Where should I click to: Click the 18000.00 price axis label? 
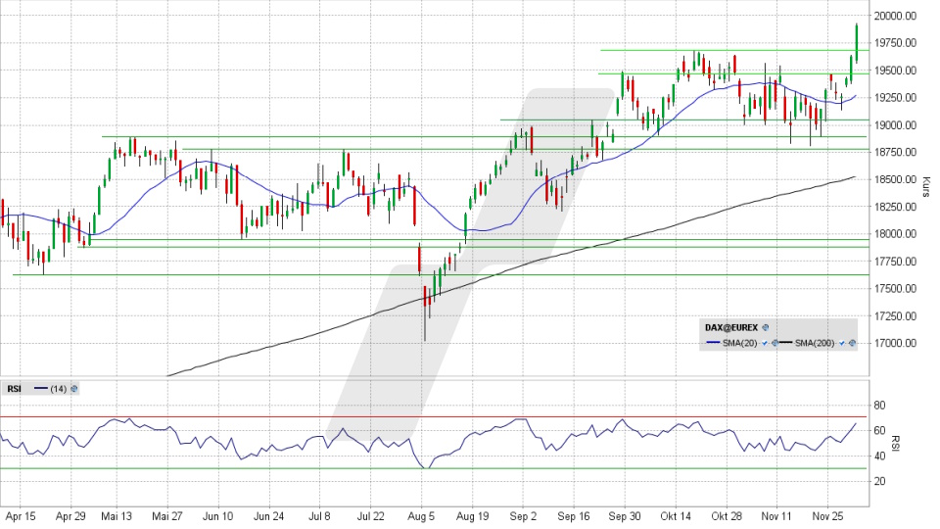point(895,234)
